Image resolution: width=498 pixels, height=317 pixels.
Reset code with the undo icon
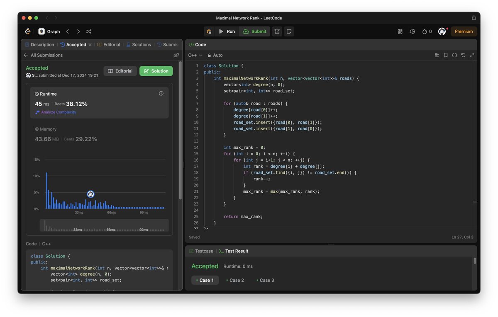point(463,55)
